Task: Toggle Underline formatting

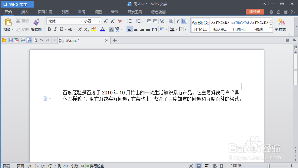Action: pyautogui.click(x=61, y=29)
